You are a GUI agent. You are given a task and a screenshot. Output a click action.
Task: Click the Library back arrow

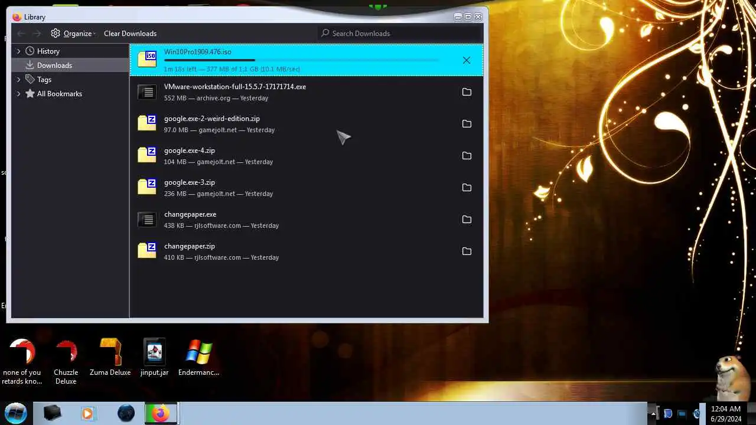(x=21, y=34)
